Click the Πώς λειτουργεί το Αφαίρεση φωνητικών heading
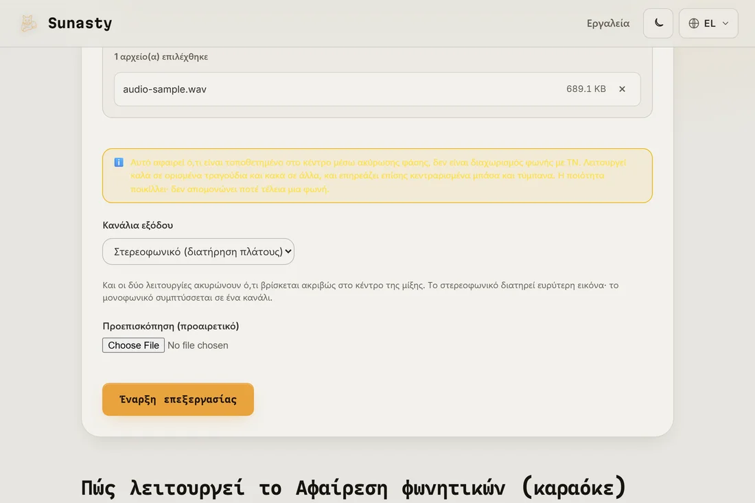 coord(353,487)
